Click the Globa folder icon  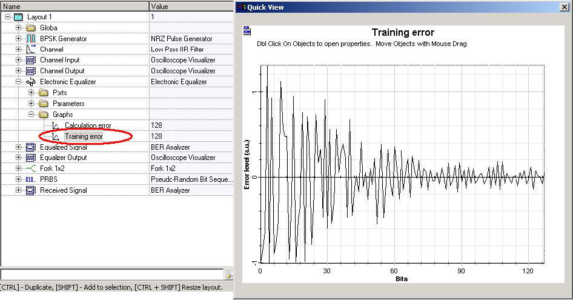(31, 28)
